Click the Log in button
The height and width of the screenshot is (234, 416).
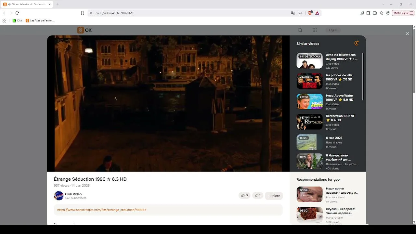pyautogui.click(x=333, y=30)
